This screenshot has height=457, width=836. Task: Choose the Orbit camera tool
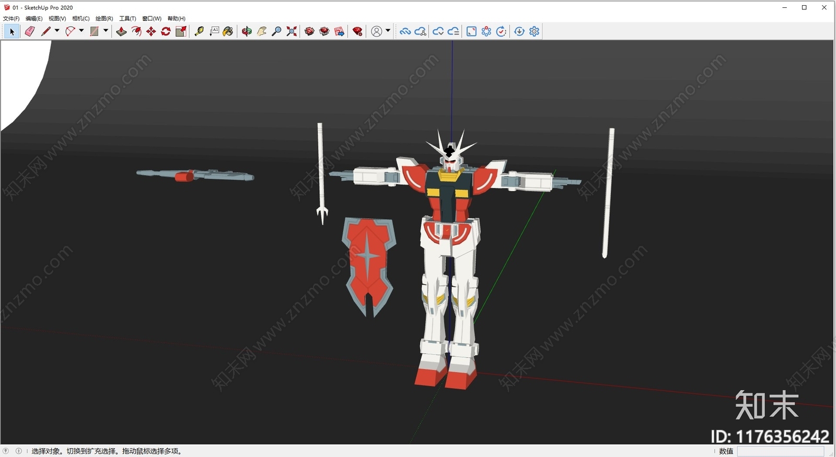coord(247,31)
